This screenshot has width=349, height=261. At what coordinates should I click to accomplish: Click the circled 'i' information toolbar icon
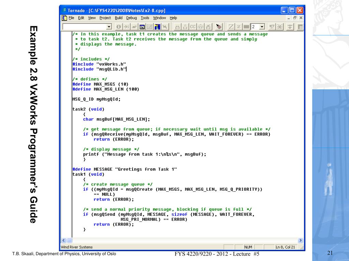(x=119, y=27)
